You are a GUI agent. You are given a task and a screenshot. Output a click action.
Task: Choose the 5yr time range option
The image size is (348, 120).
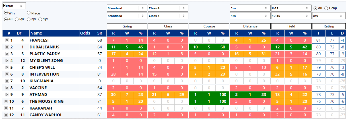17,19
